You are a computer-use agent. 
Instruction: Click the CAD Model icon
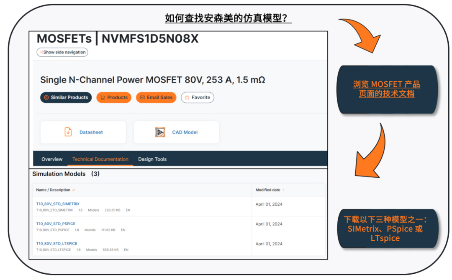tap(160, 132)
